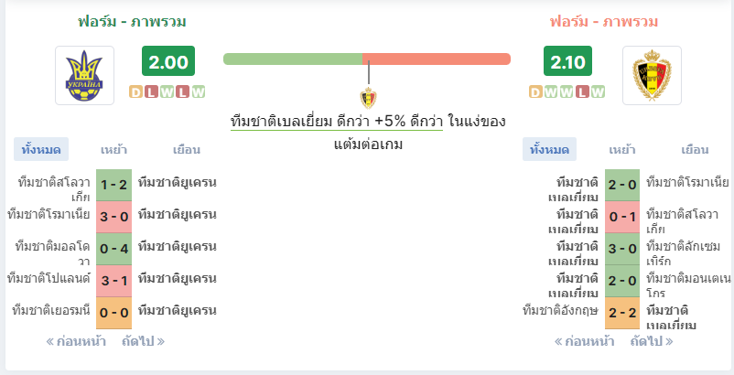This screenshot has height=375, width=734.
Task: Select ทั้งหมด tab under Ukraine form
Action: click(41, 150)
